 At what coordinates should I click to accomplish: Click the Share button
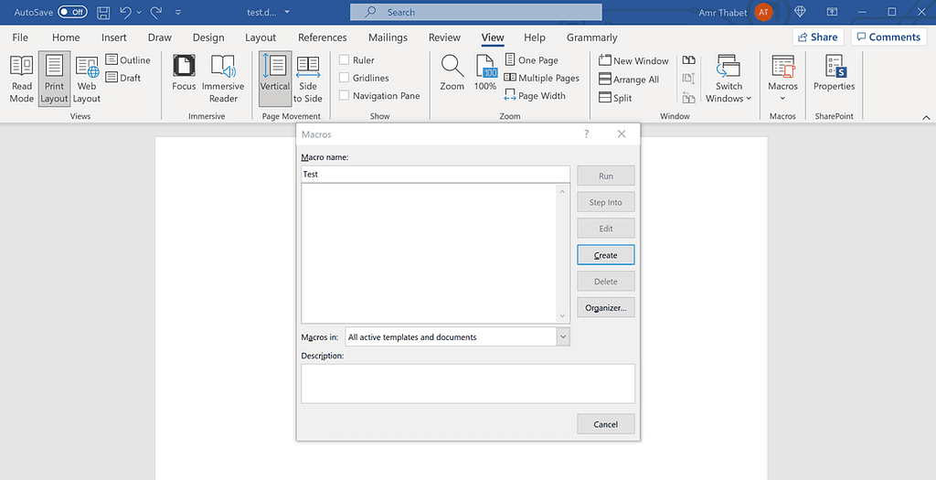pyautogui.click(x=818, y=37)
